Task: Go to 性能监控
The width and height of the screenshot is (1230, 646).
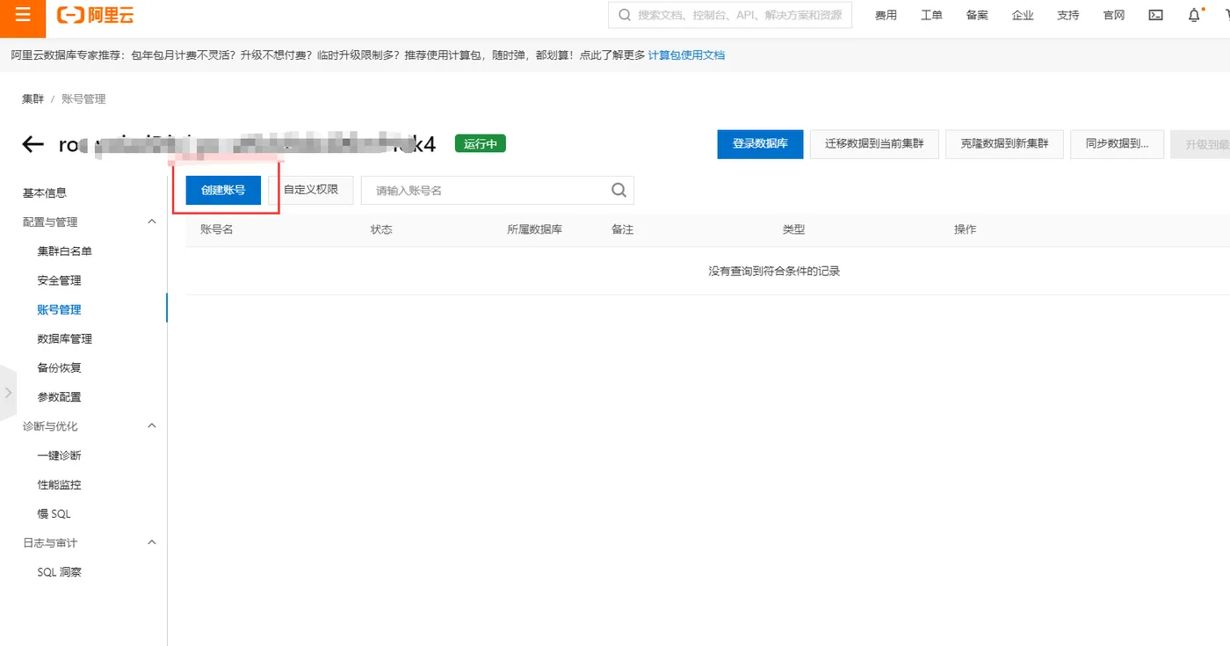Action: tap(59, 484)
